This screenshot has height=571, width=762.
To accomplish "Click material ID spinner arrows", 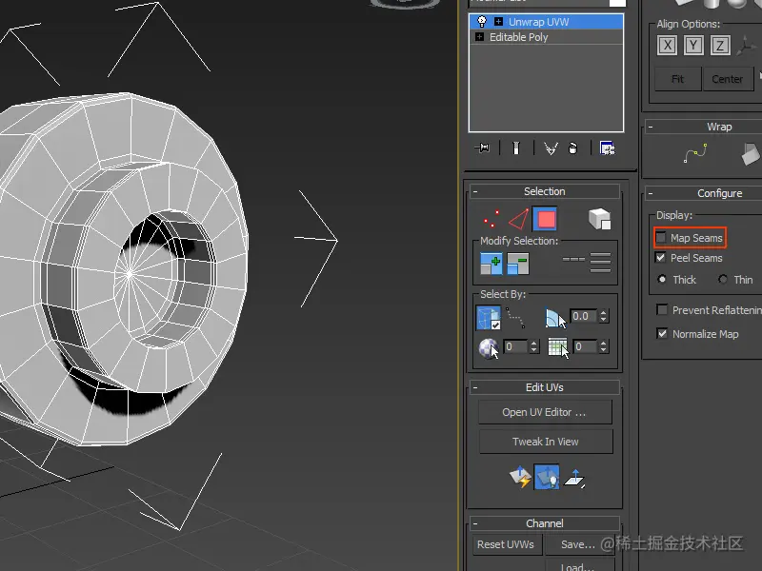I will [x=533, y=346].
